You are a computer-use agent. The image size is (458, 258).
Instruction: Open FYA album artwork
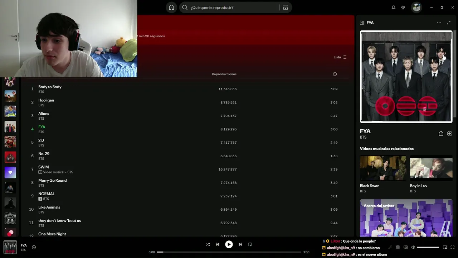(406, 77)
